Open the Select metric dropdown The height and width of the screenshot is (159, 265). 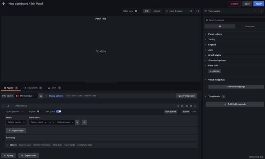point(16,122)
